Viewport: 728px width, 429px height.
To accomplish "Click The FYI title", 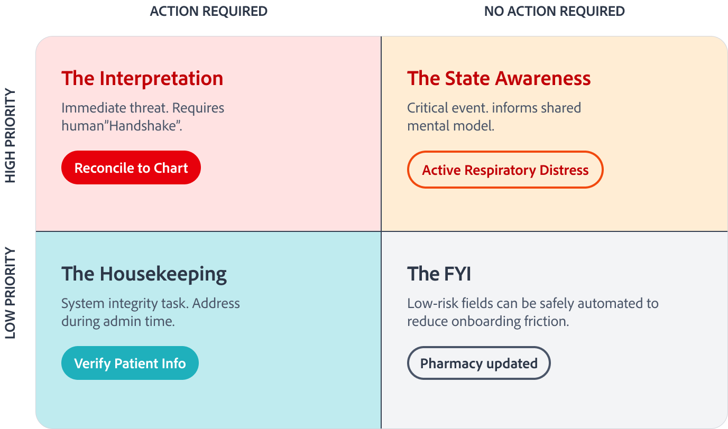I will [x=439, y=274].
